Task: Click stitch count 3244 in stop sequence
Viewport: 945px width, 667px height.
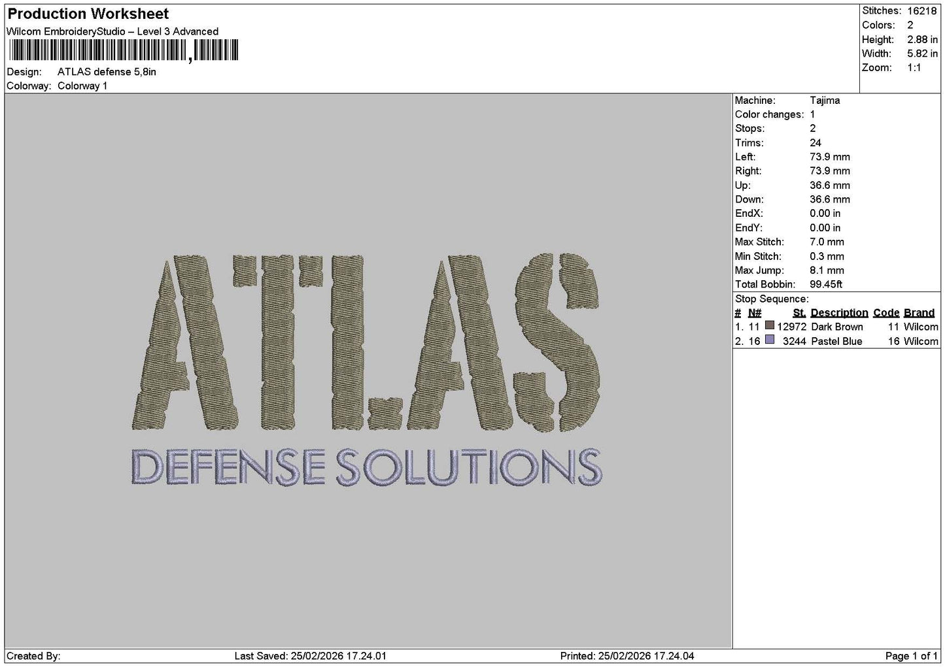Action: pyautogui.click(x=795, y=341)
